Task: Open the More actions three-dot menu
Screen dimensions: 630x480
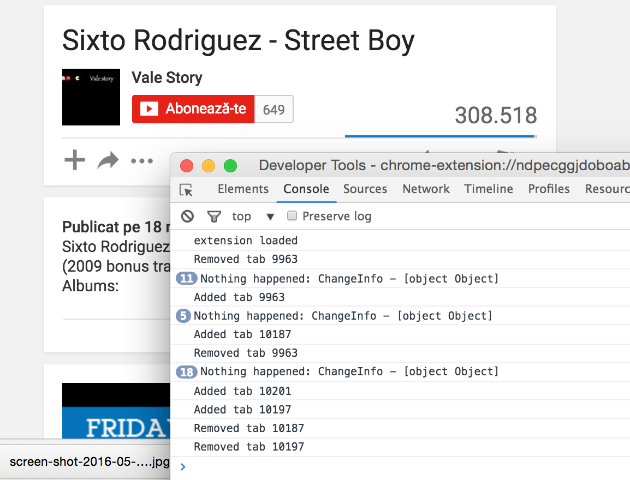Action: [x=142, y=161]
